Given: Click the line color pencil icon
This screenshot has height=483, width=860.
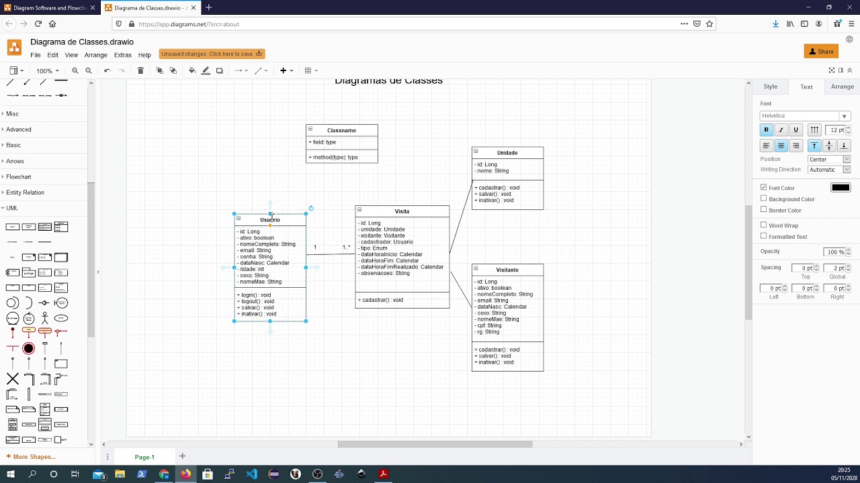Looking at the screenshot, I should 206,70.
